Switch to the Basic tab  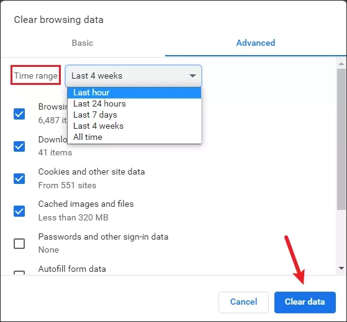(x=83, y=43)
